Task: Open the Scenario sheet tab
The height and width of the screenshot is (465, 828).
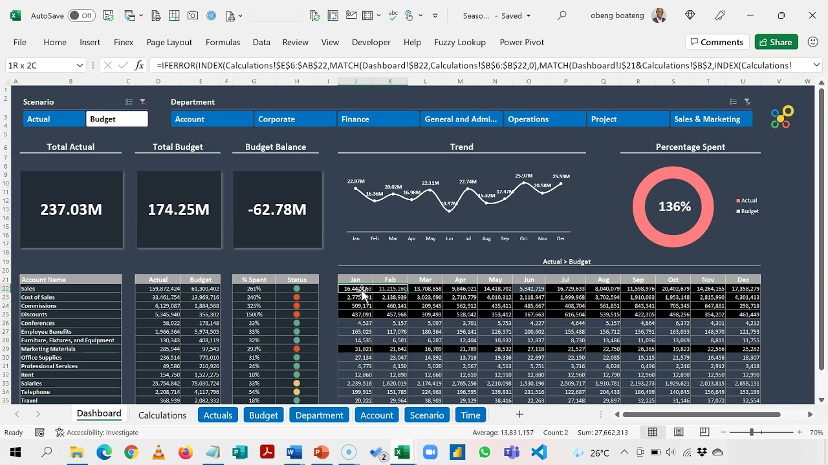Action: (427, 415)
